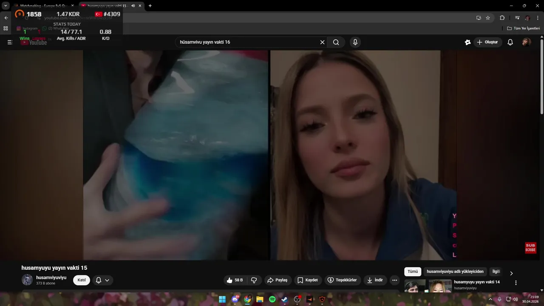Open Windows Start menu
The height and width of the screenshot is (306, 544).
[222, 299]
